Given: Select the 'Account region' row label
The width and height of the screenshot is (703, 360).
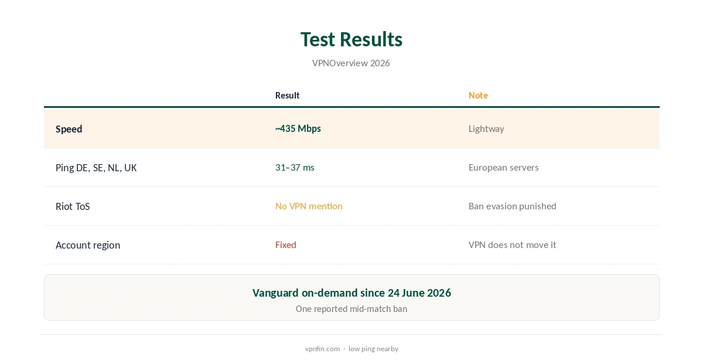Looking at the screenshot, I should 88,245.
